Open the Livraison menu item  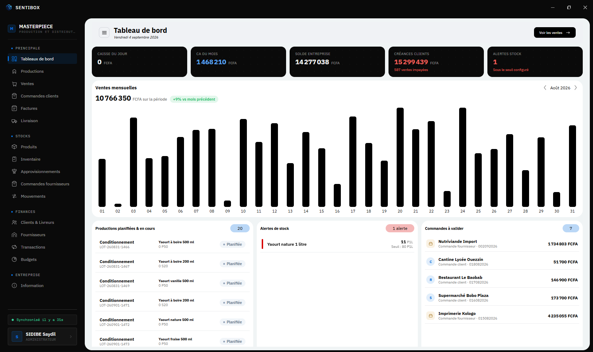[x=42, y=121]
